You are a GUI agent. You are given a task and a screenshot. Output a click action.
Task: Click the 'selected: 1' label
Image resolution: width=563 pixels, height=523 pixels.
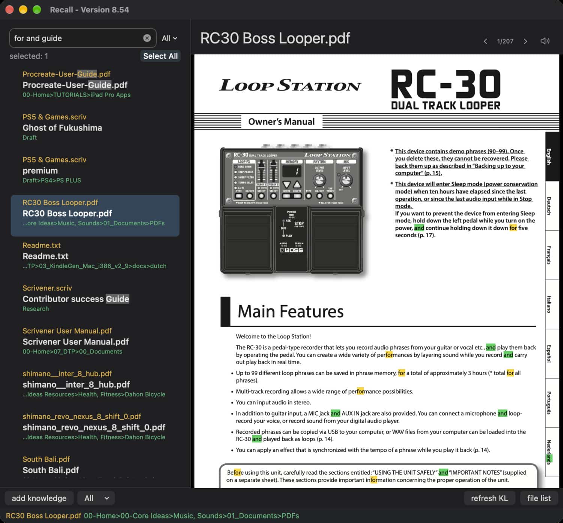click(x=29, y=56)
